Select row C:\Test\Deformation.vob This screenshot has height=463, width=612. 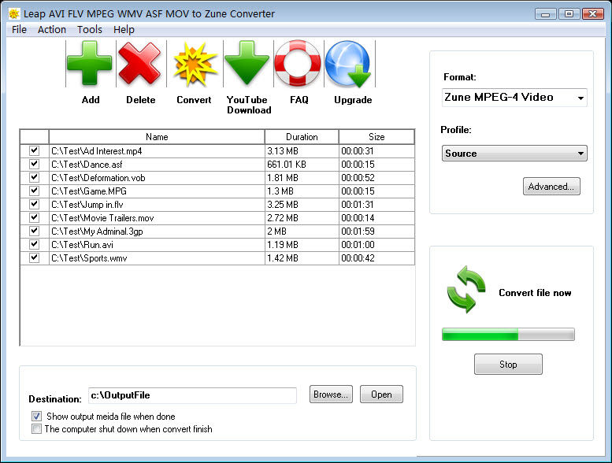(217, 178)
